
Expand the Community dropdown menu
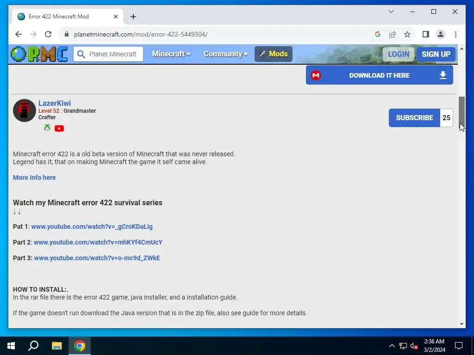[x=225, y=54]
